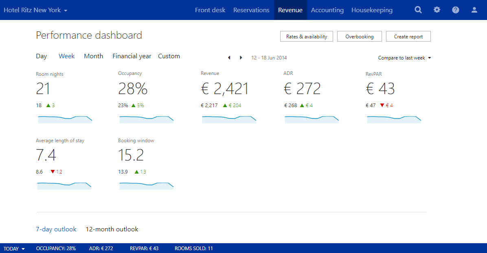The image size is (487, 253).
Task: Click the Rates & availability button
Action: 307,36
